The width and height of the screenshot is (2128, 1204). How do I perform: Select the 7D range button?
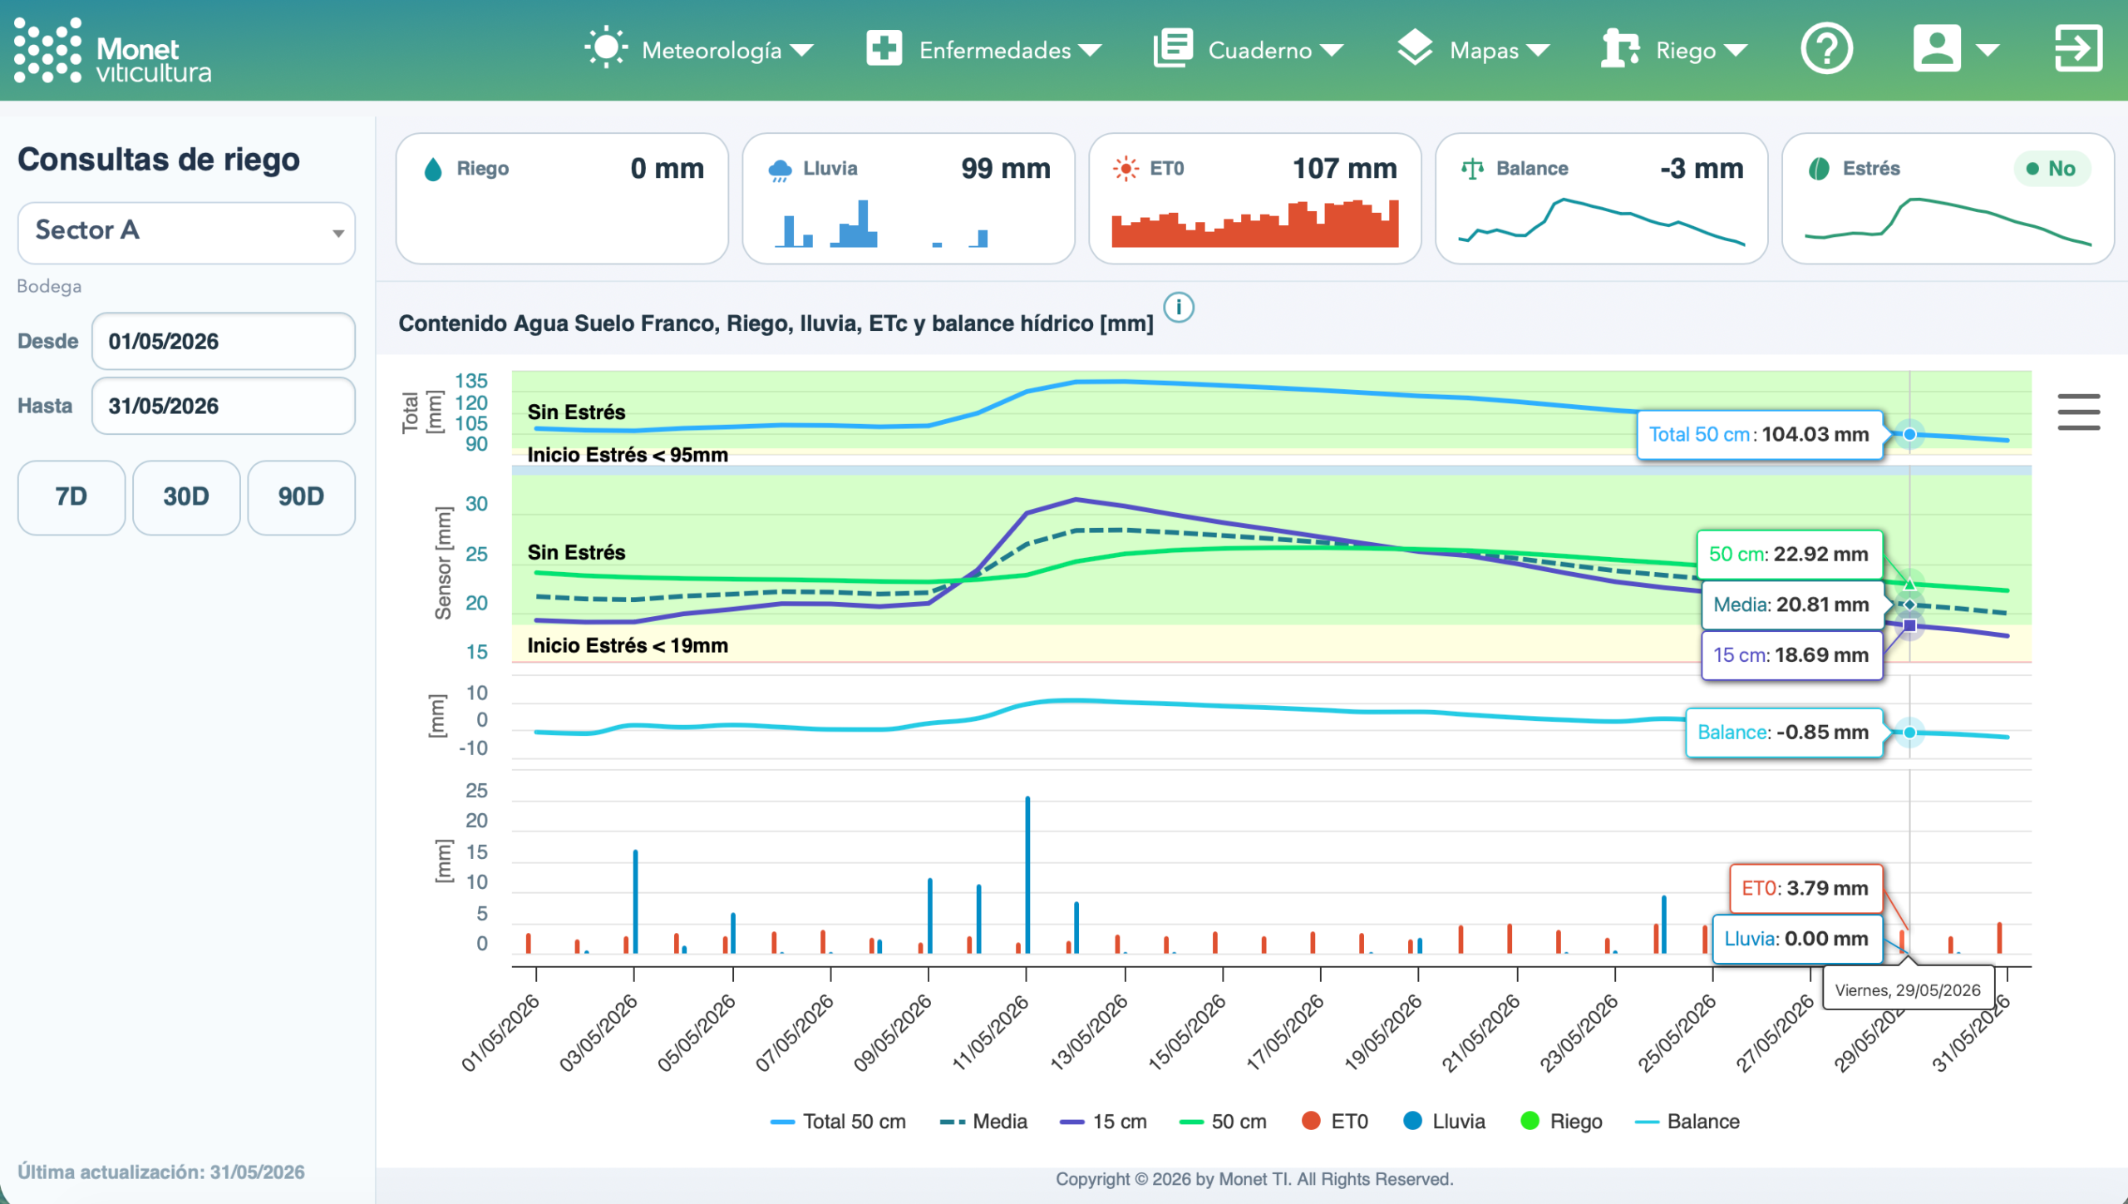click(71, 497)
